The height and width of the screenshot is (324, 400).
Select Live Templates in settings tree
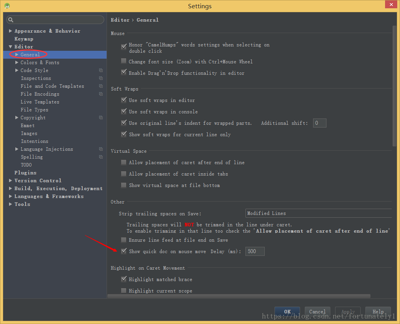40,102
